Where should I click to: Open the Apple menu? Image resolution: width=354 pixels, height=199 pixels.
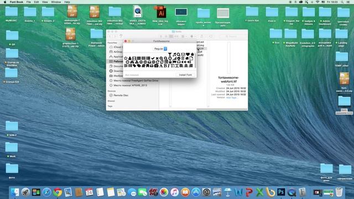click(x=5, y=2)
